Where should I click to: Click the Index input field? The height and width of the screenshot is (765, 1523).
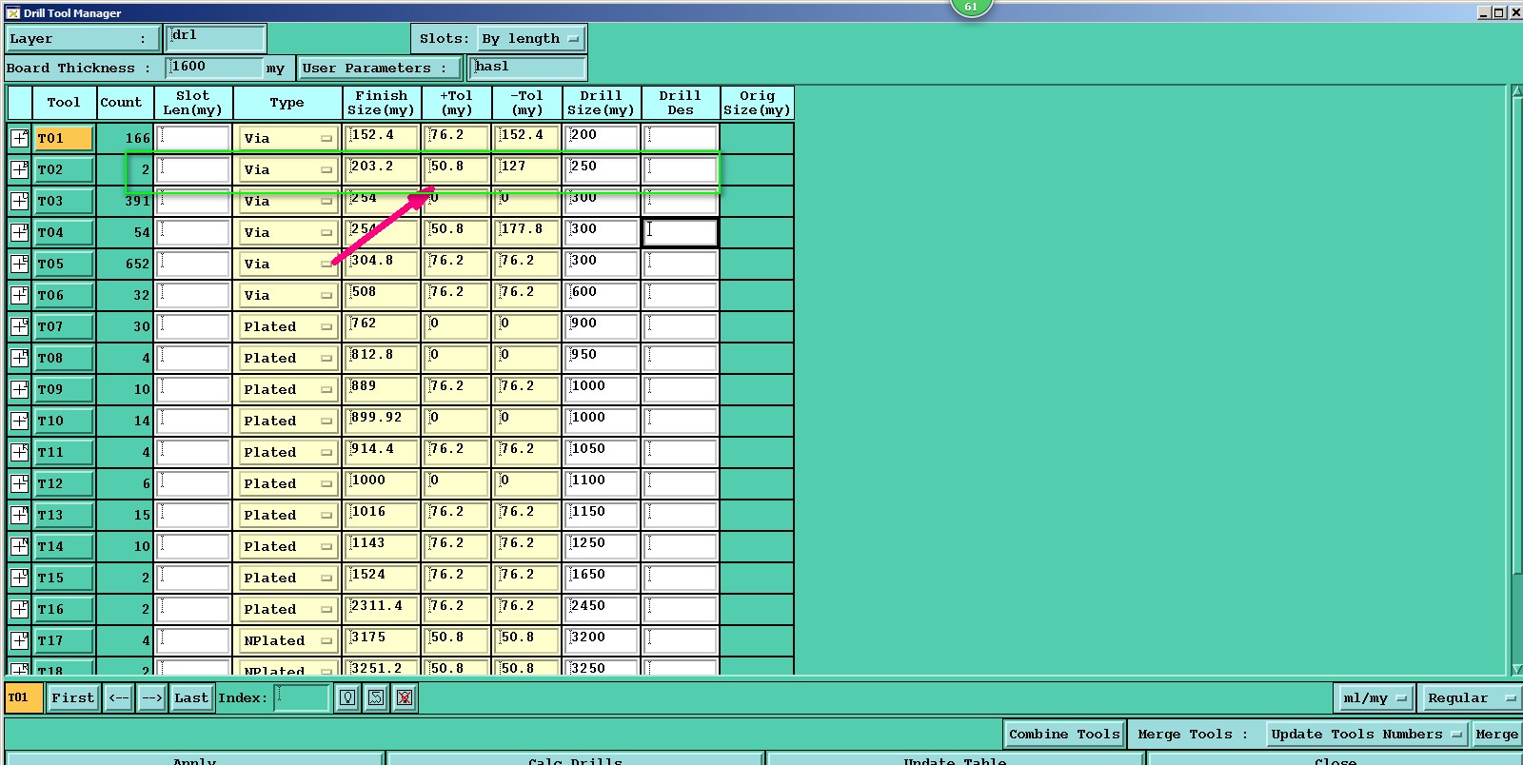point(302,697)
